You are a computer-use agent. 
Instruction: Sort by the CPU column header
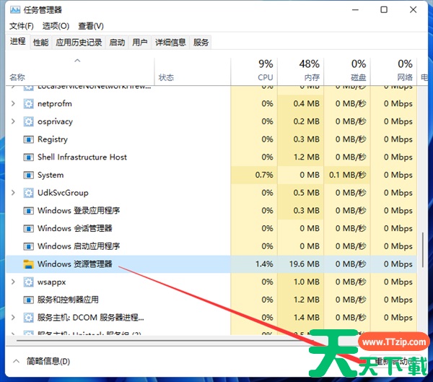[x=254, y=71]
